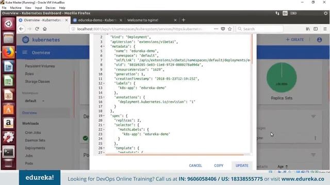
Task: Open the Firefox hamburger menu
Action: [325, 29]
